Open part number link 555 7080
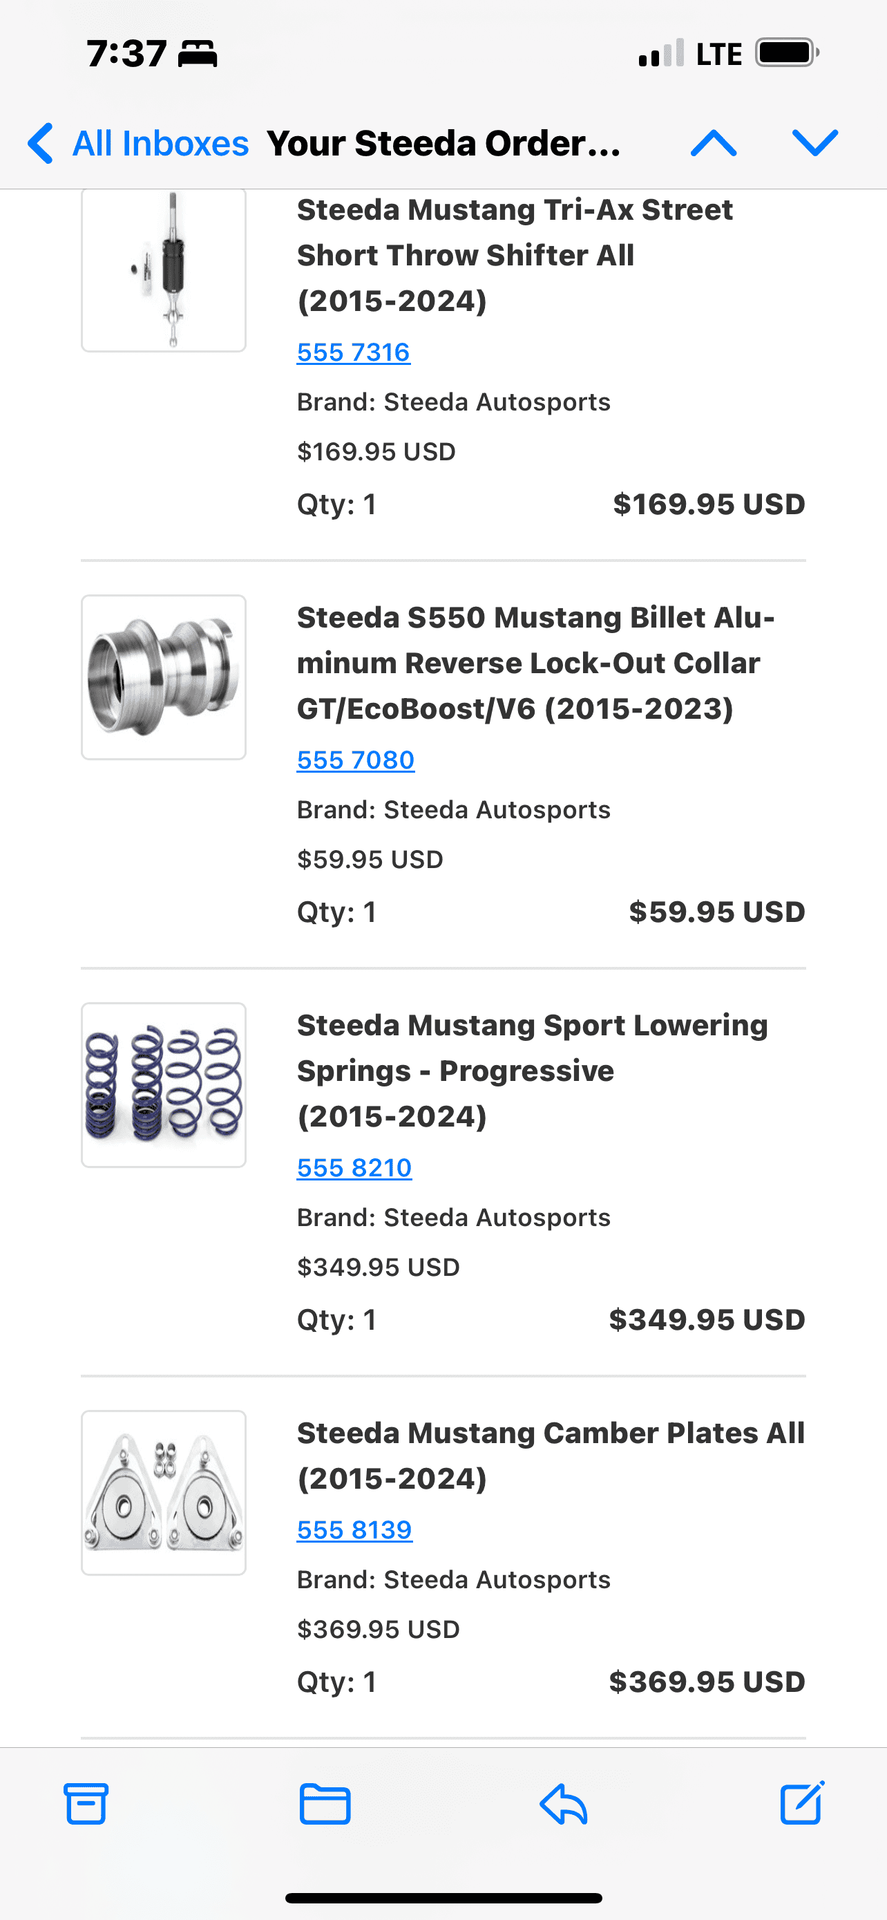The height and width of the screenshot is (1920, 887). [356, 760]
